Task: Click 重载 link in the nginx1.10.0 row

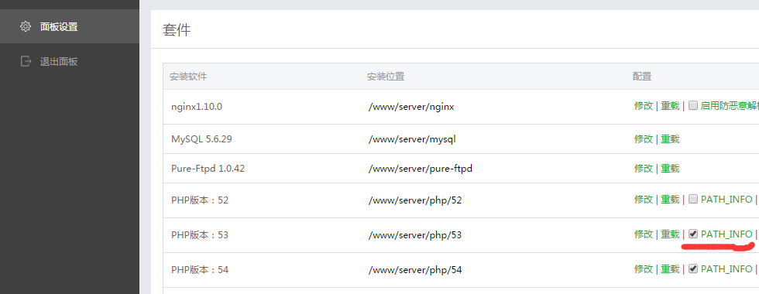Action: (671, 106)
